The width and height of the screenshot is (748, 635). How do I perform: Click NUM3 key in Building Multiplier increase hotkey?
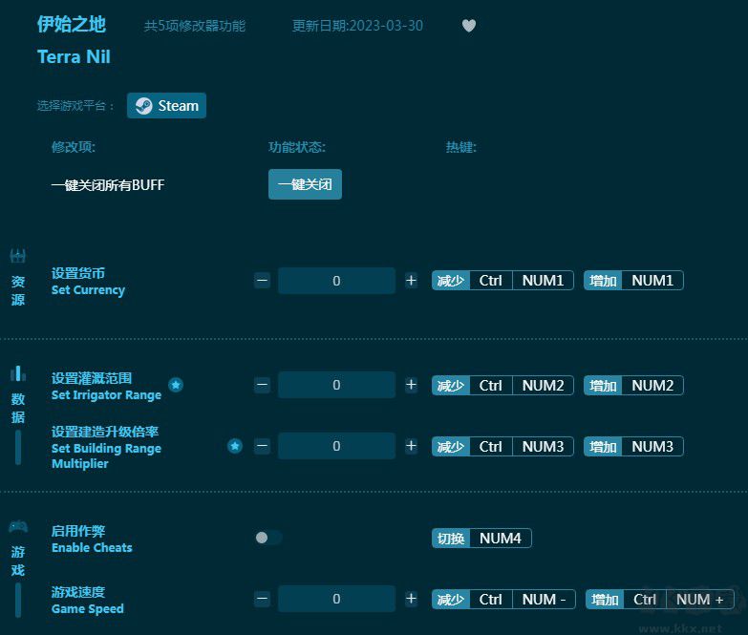tap(652, 447)
